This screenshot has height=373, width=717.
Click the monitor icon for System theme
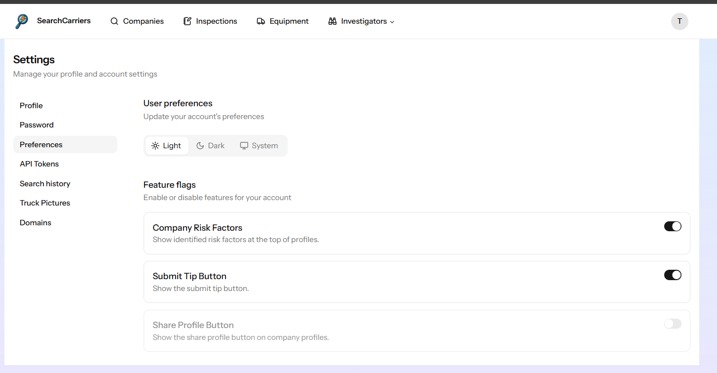tap(244, 146)
